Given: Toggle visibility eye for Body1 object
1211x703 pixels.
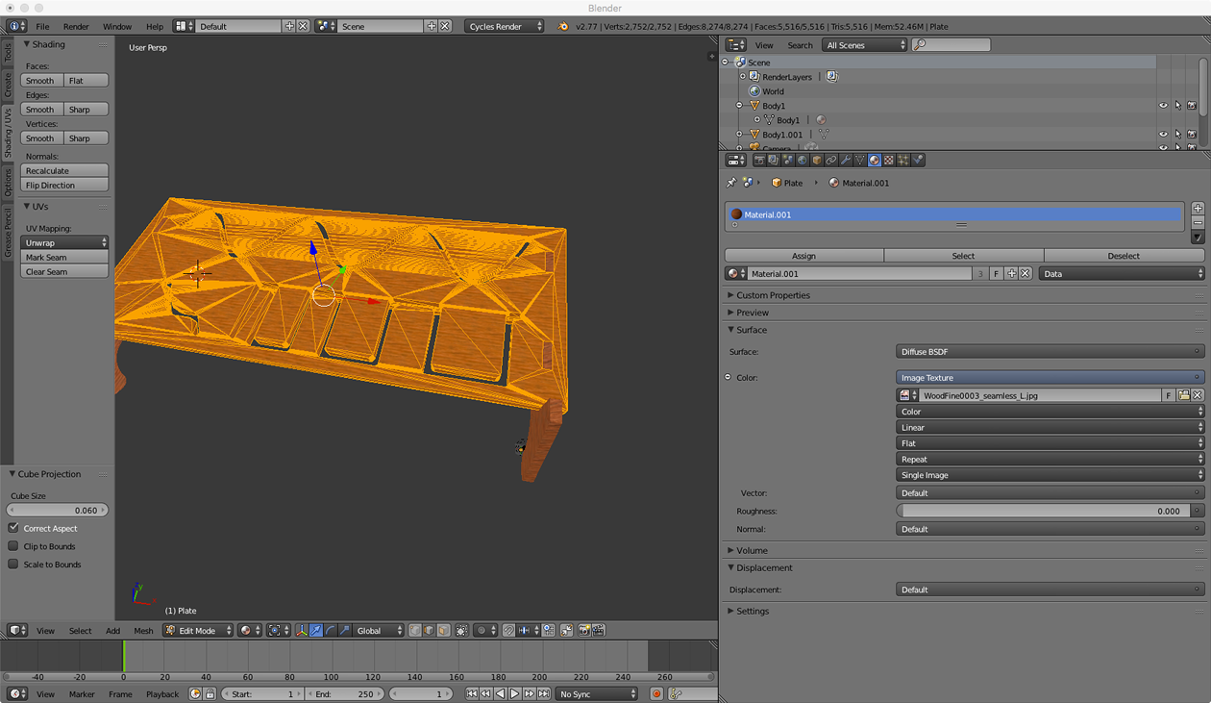Looking at the screenshot, I should 1163,106.
